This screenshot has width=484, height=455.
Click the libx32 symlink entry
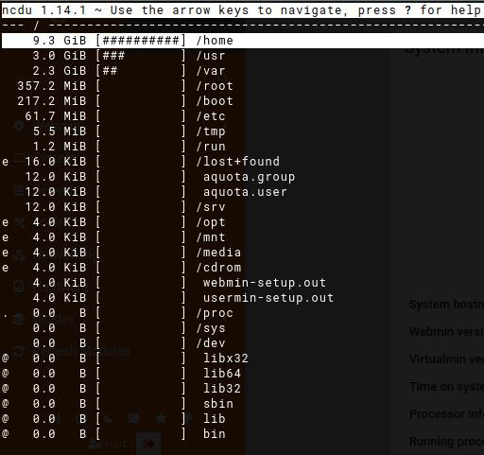coord(226,359)
